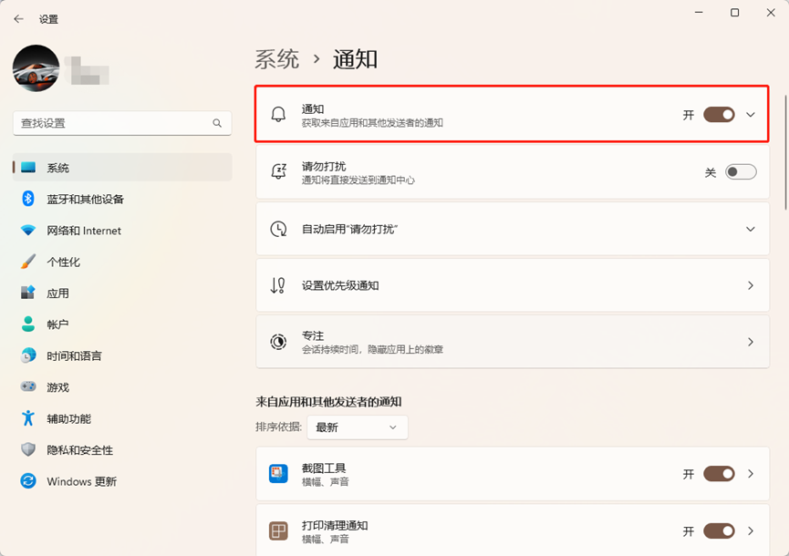Click the Bluetooth icon in sidebar

pos(28,199)
